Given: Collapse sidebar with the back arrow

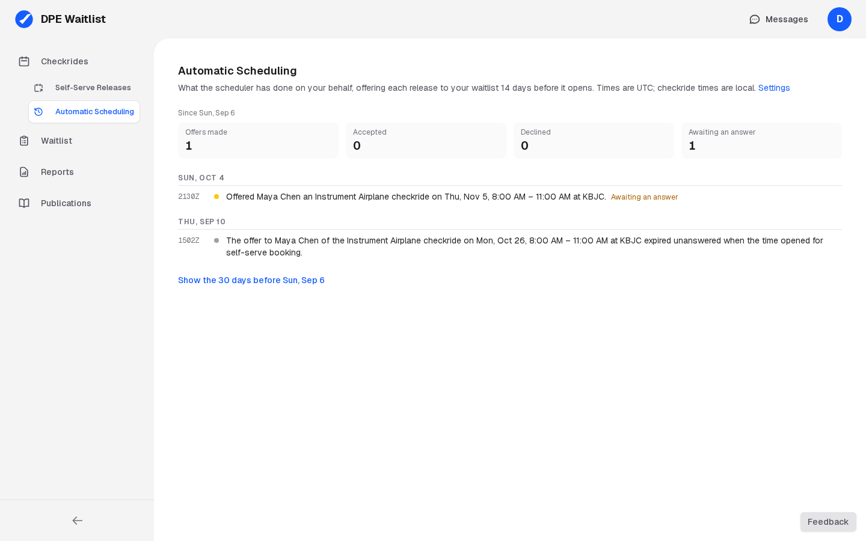Looking at the screenshot, I should point(77,521).
